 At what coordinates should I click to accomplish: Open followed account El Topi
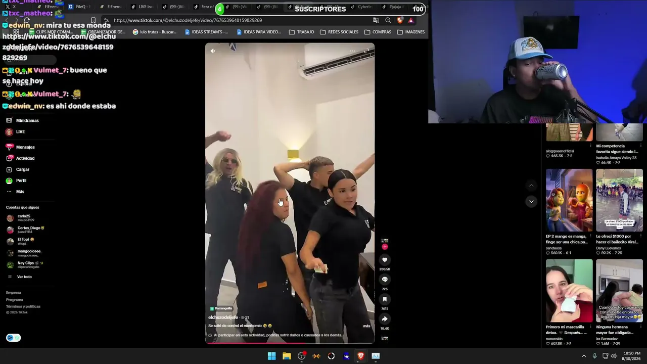point(20,241)
